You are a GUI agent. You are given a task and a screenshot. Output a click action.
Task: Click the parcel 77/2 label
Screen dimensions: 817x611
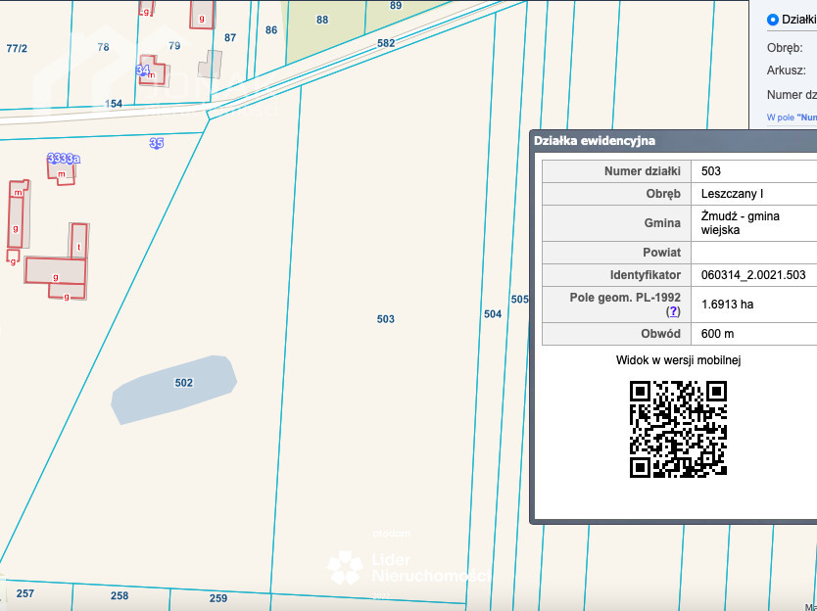[x=17, y=48]
